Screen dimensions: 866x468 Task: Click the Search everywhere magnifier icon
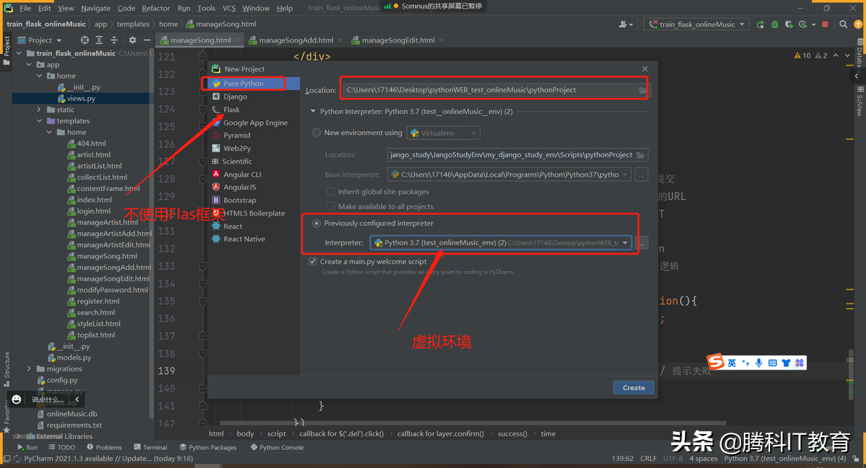[843, 23]
